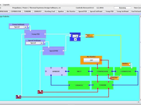Screen dimensions: 141x105
Task: Select the Starting Fuel block on the canvas
Action: pyautogui.click(x=114, y=78)
